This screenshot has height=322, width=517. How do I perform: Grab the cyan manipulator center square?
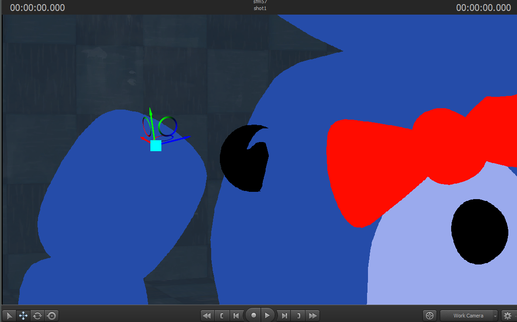(x=156, y=146)
